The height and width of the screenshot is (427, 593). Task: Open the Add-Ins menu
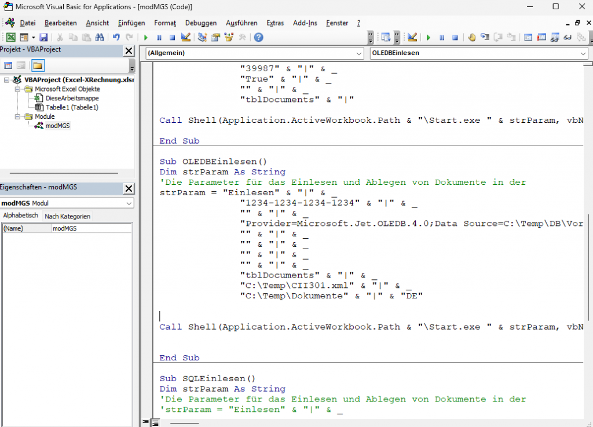click(305, 23)
